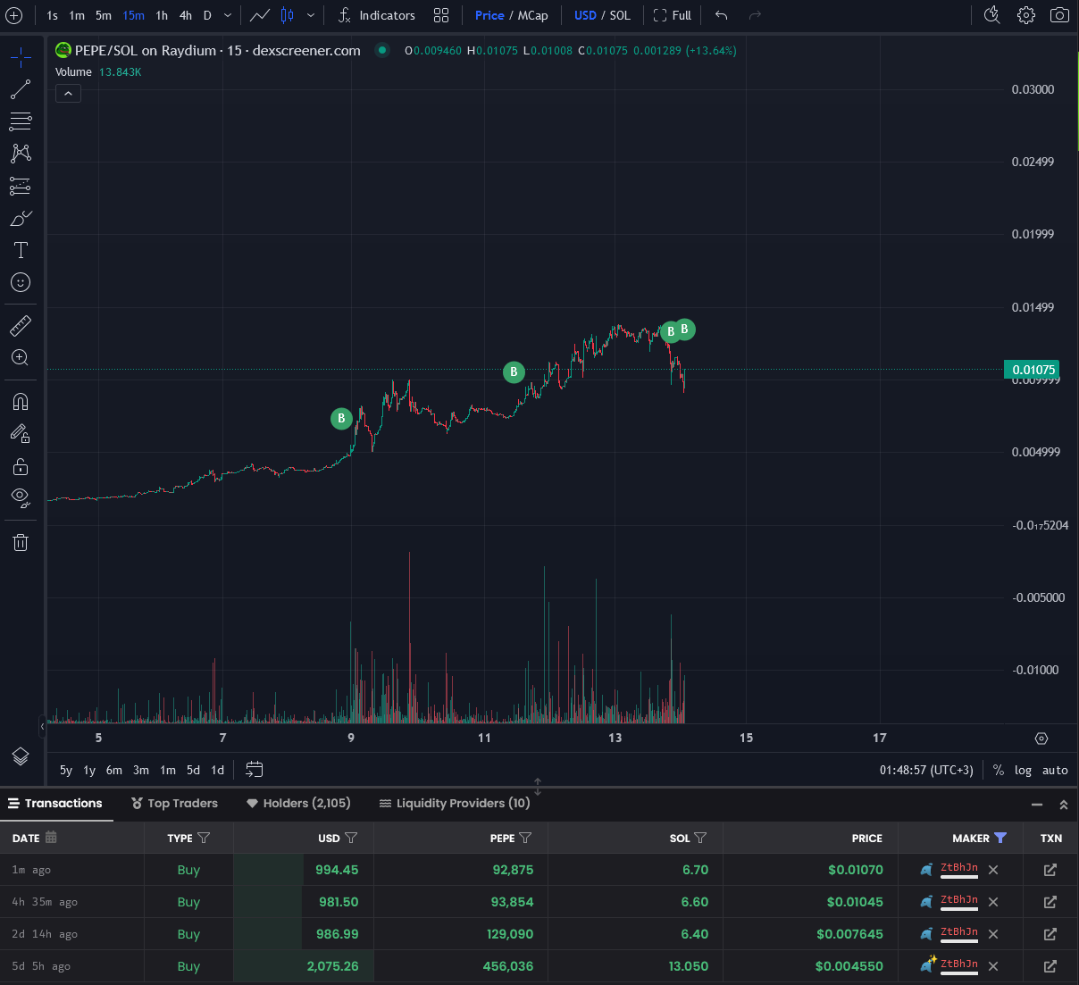Image resolution: width=1079 pixels, height=985 pixels.
Task: Open the object tree layers icon
Action: tap(21, 756)
